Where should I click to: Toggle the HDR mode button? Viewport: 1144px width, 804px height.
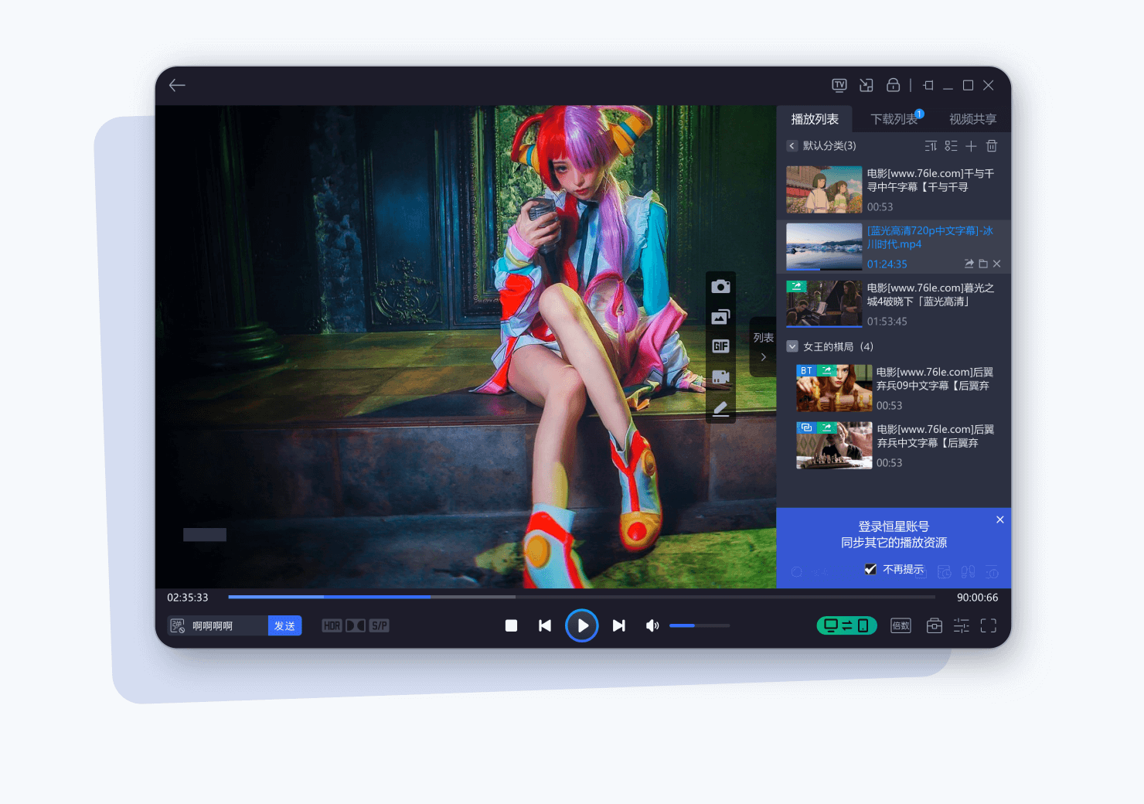click(332, 625)
